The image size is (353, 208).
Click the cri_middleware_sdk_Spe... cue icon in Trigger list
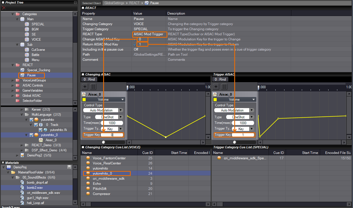[x=219, y=158]
